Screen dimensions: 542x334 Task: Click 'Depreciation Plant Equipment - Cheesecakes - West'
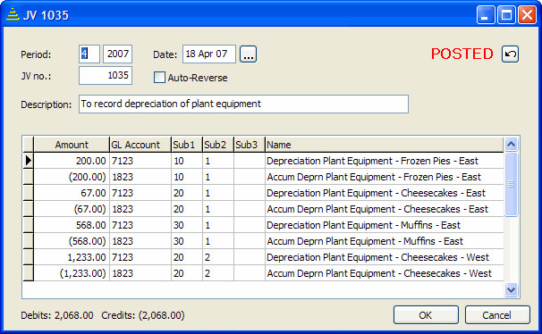coord(377,257)
